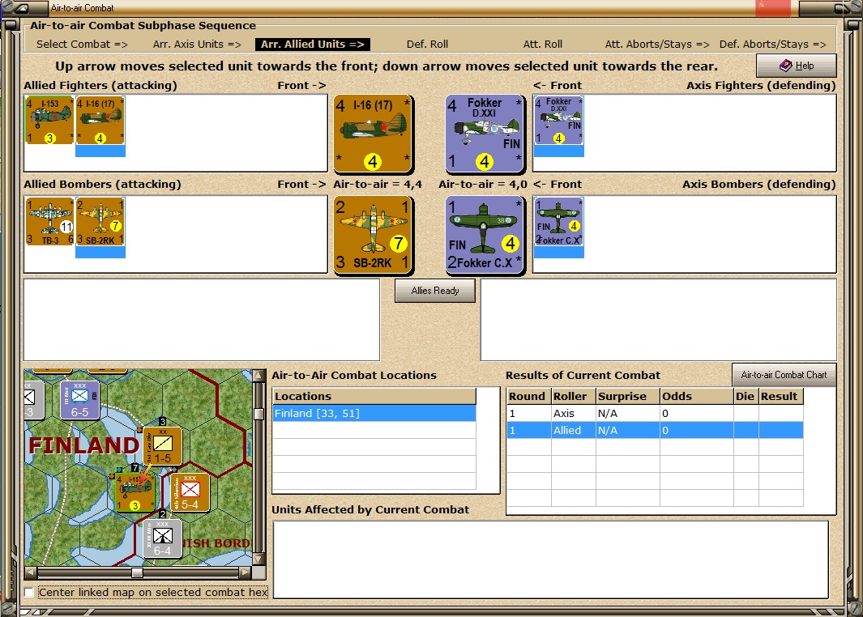Click the I-153 air unit on the map
The image size is (863, 617).
click(135, 492)
